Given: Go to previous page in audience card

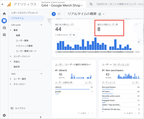Looking at the screenshot, I should pos(135,113).
